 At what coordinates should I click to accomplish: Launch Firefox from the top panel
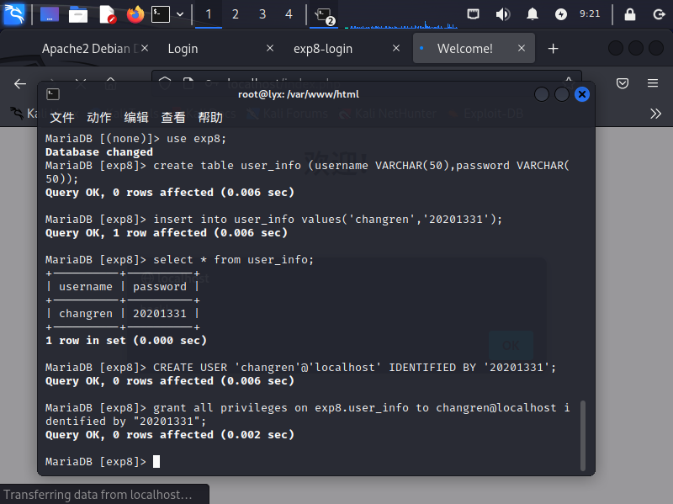point(135,14)
